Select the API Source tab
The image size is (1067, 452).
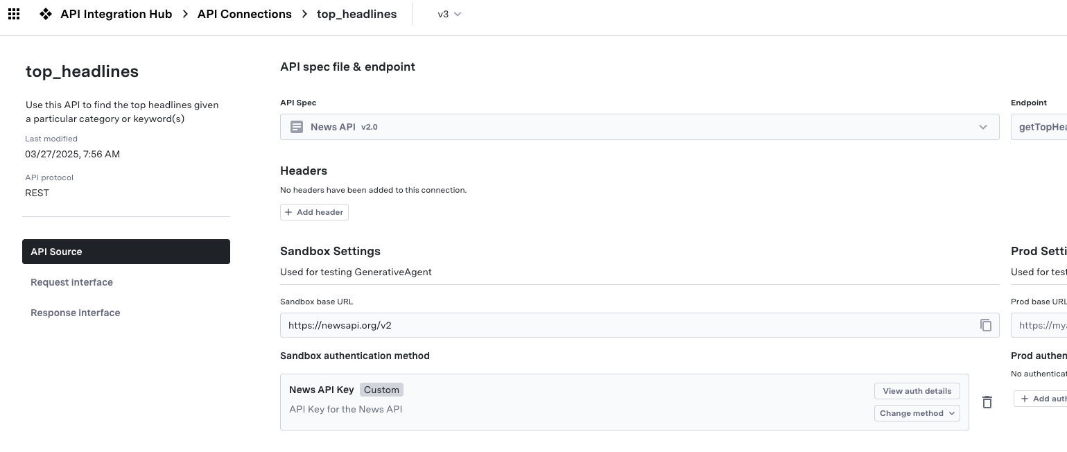point(126,252)
